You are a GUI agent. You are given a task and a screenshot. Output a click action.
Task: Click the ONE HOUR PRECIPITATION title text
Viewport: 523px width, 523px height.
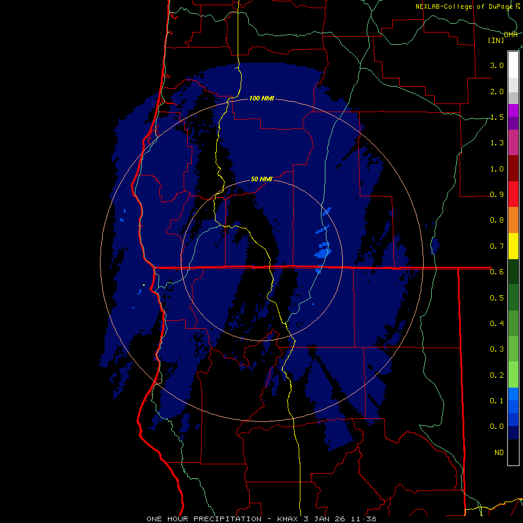204,519
